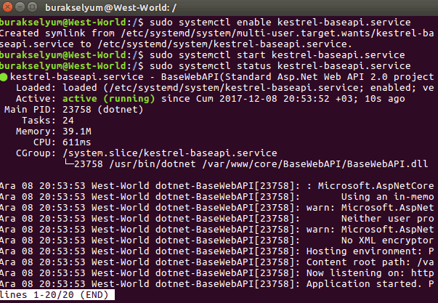This screenshot has width=438, height=303.
Task: Select the 'sudo systemctl enable kestrel-baseapi.service' command
Action: coord(280,22)
